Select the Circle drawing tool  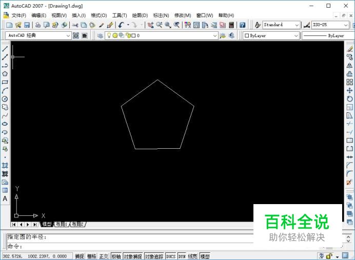pyautogui.click(x=5, y=99)
